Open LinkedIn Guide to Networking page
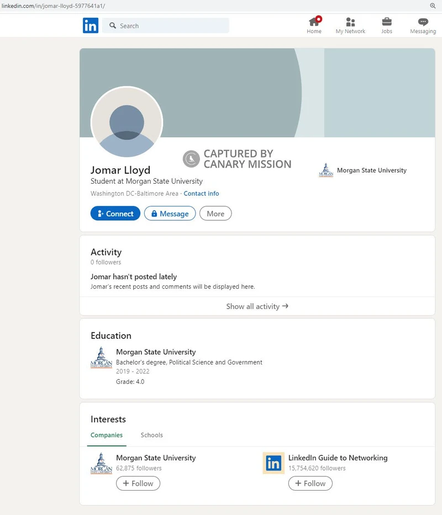The image size is (442, 515). point(338,457)
